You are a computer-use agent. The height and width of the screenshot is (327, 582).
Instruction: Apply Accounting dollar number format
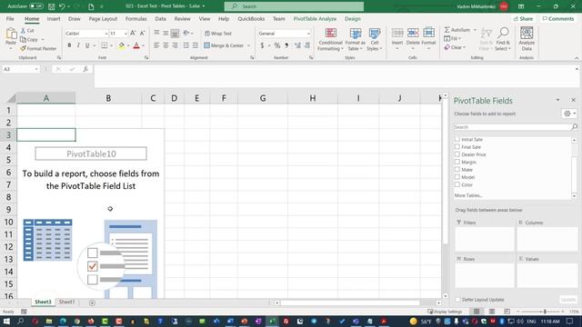[263, 45]
